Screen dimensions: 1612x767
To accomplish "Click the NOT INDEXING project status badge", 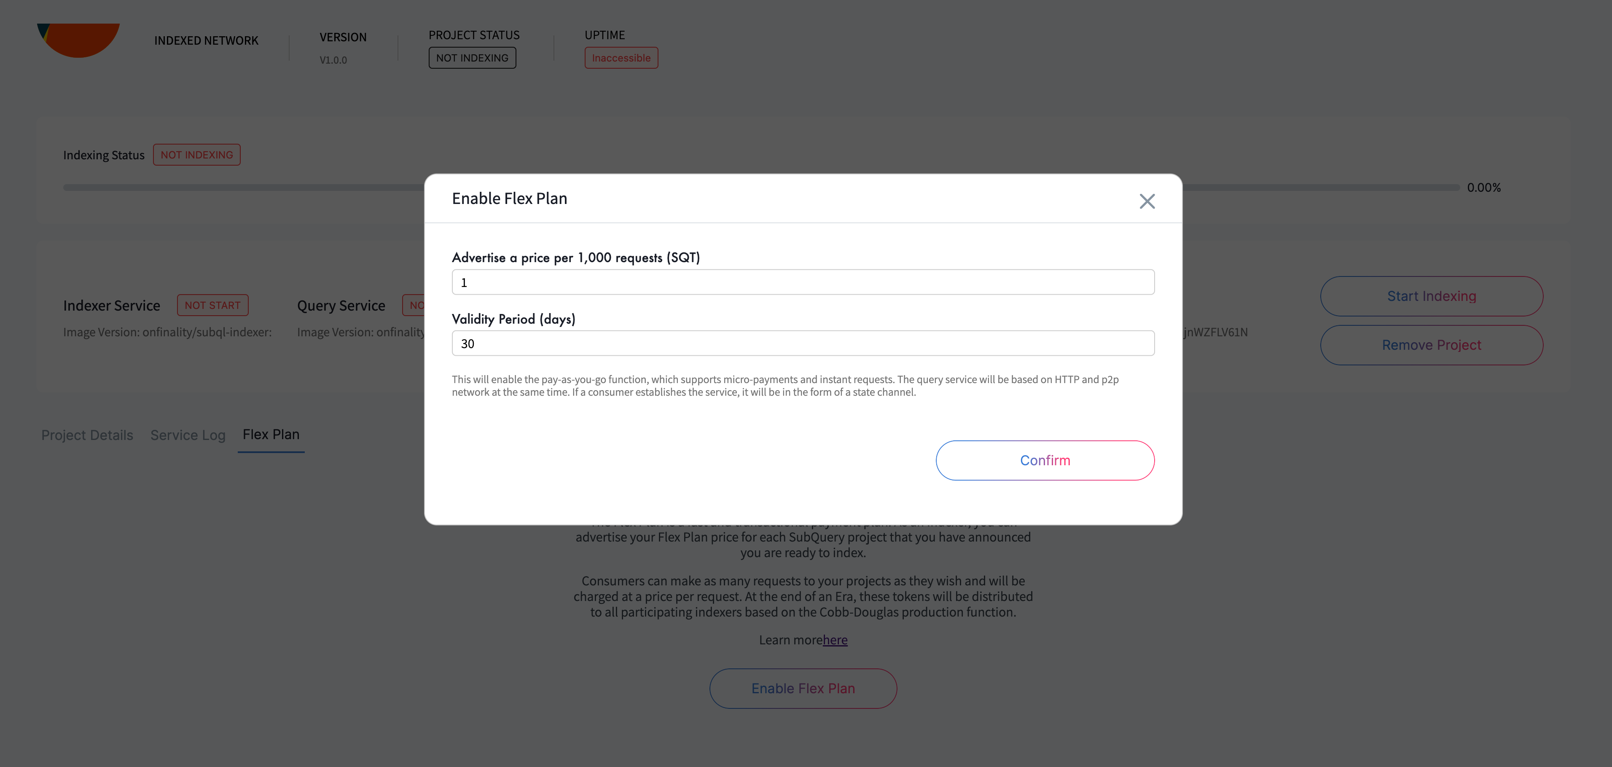I will tap(472, 58).
